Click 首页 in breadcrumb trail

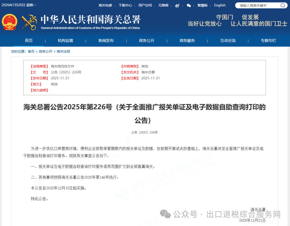pyautogui.click(x=31, y=51)
